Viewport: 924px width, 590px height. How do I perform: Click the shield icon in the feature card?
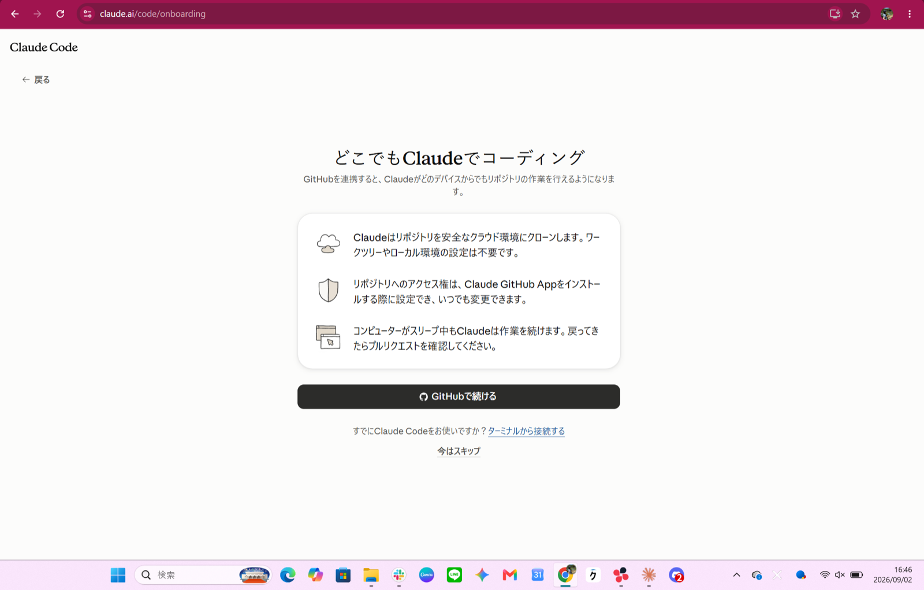tap(328, 290)
